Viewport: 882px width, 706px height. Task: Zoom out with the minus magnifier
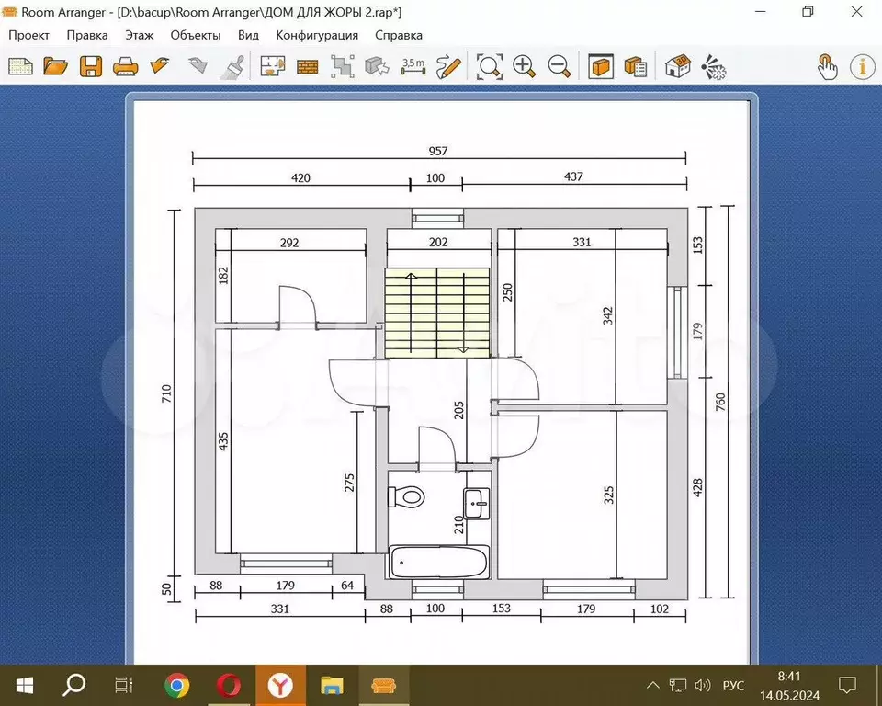point(560,66)
